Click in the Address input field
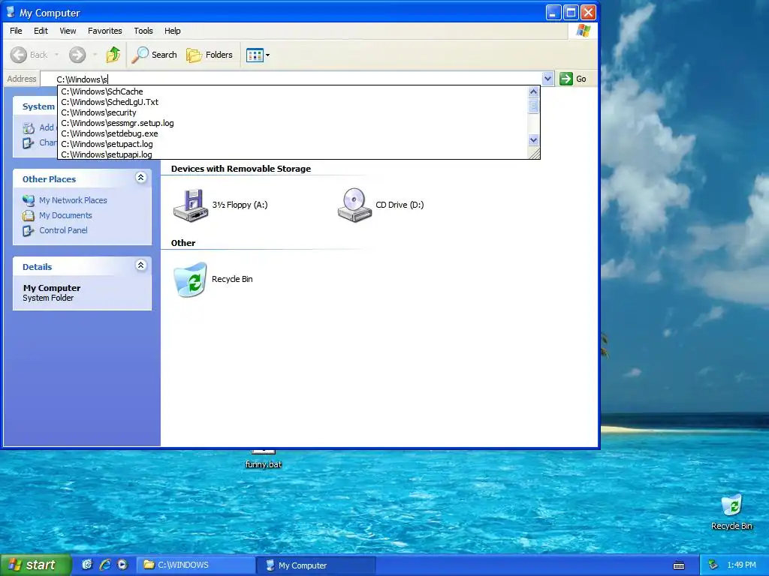The width and height of the screenshot is (769, 576). pos(292,78)
